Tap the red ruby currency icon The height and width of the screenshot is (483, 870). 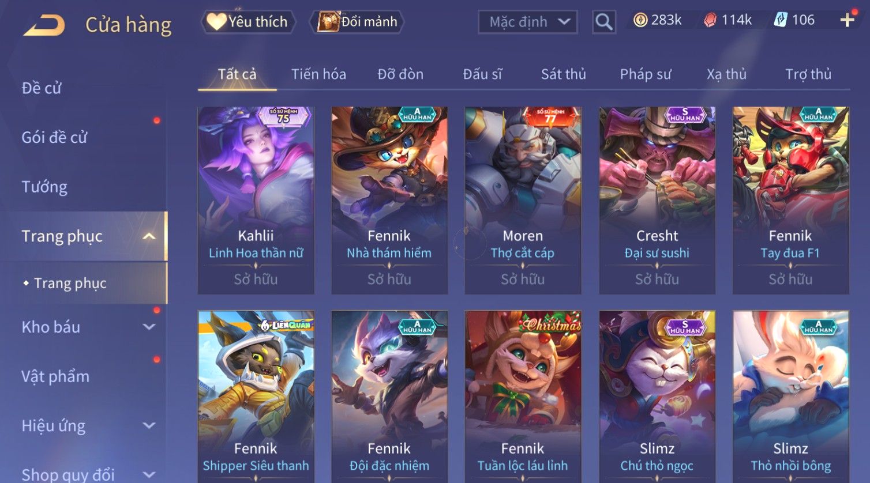[710, 20]
